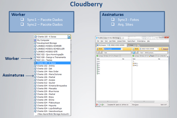Select LINXB2C-HOS031-SCHEDULER in dropdown list
Image resolution: width=177 pixels, height=118 pixels.
(52, 49)
